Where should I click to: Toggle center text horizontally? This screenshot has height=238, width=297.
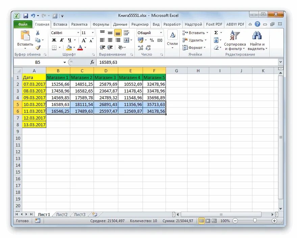[110, 40]
